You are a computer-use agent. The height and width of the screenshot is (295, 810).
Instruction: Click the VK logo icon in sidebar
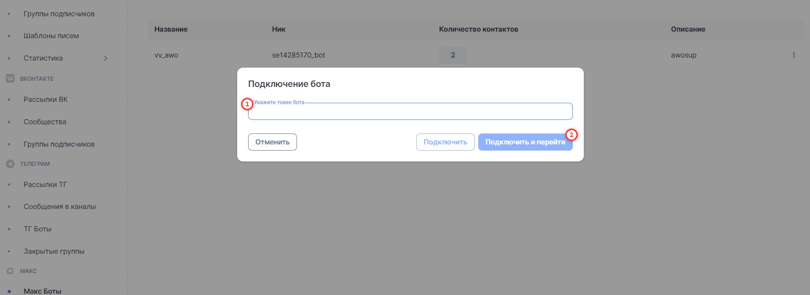point(10,79)
